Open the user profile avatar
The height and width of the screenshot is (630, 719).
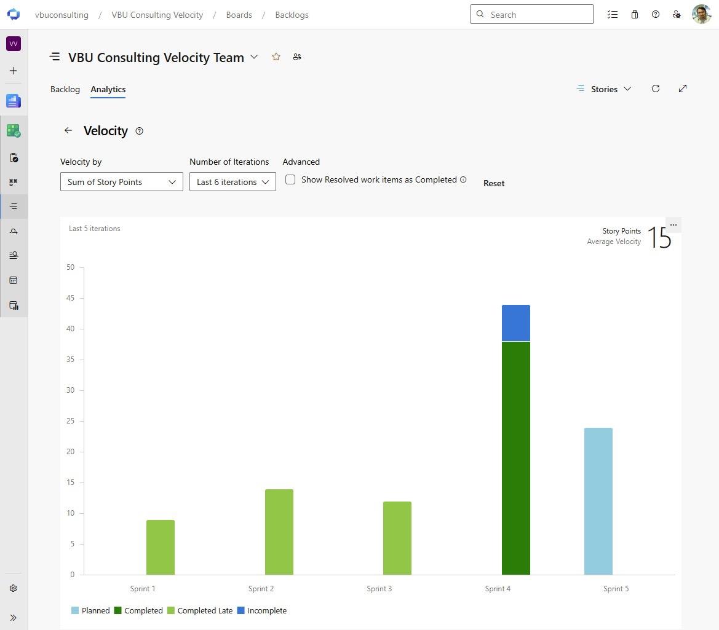(x=701, y=14)
